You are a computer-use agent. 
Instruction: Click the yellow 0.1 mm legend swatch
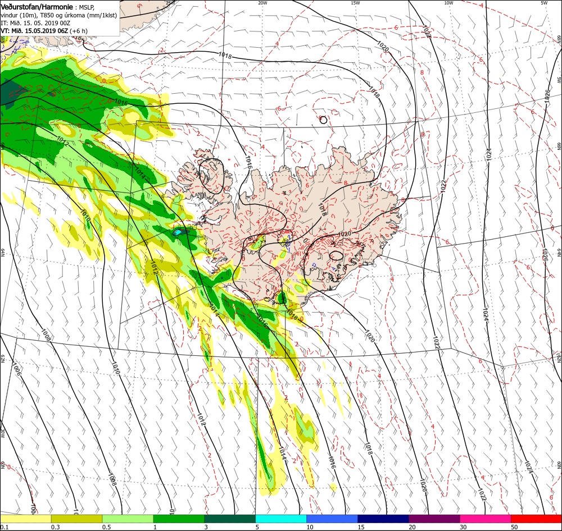26,519
